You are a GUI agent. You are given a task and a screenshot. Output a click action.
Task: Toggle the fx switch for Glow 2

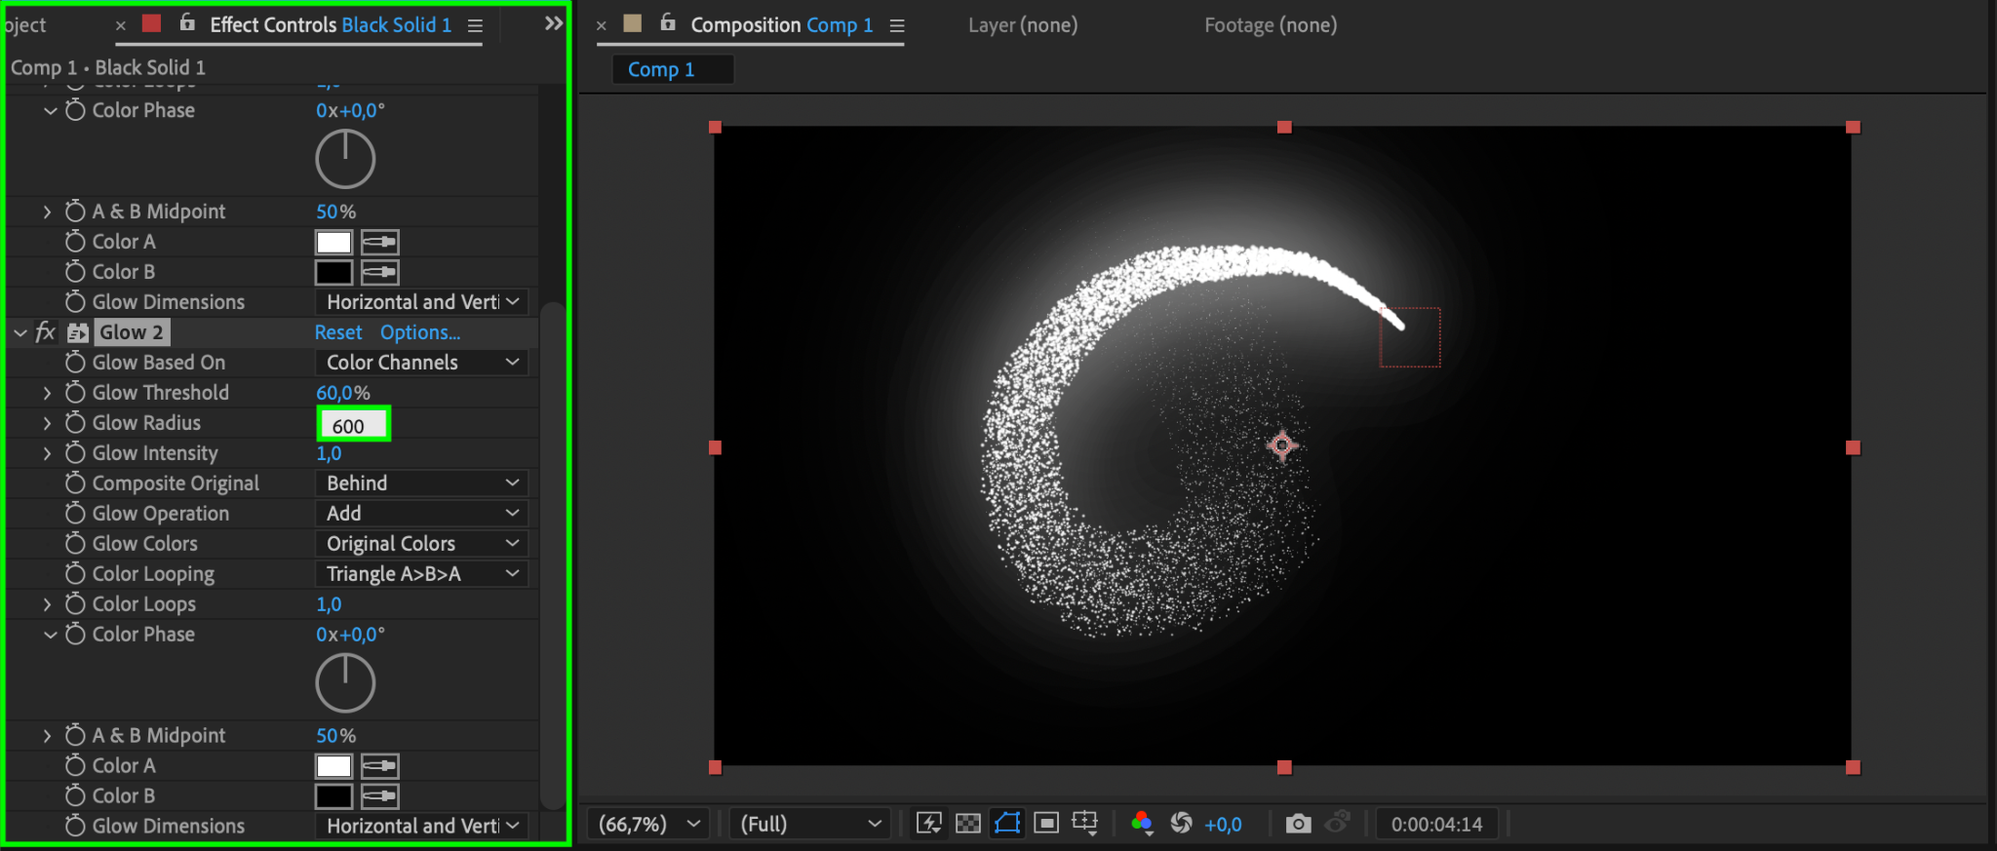[x=45, y=332]
